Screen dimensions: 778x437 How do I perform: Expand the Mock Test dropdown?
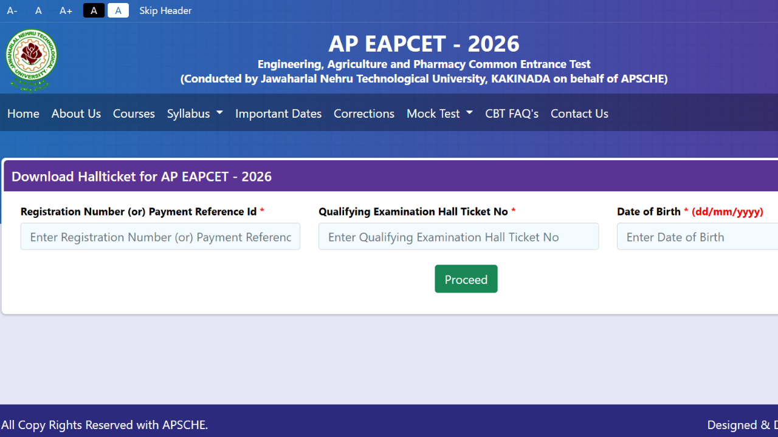439,113
